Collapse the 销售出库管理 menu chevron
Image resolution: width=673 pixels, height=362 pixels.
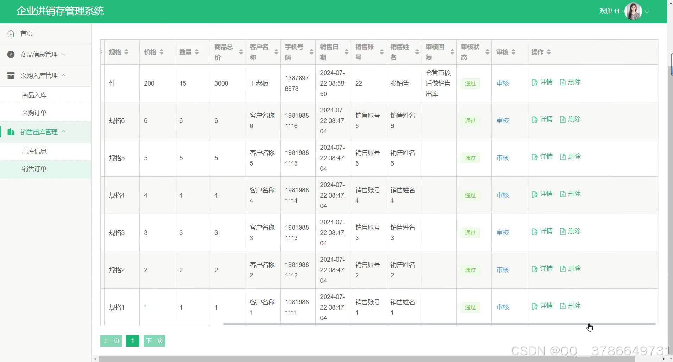click(x=64, y=132)
